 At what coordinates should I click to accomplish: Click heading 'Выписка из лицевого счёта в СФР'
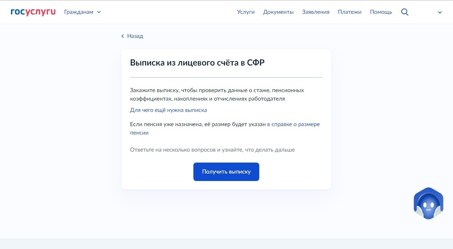[x=197, y=63]
